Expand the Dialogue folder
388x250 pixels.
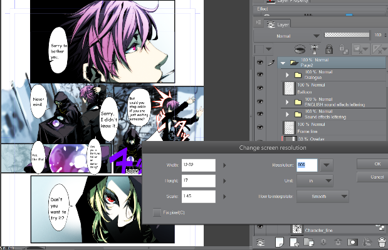pos(287,75)
